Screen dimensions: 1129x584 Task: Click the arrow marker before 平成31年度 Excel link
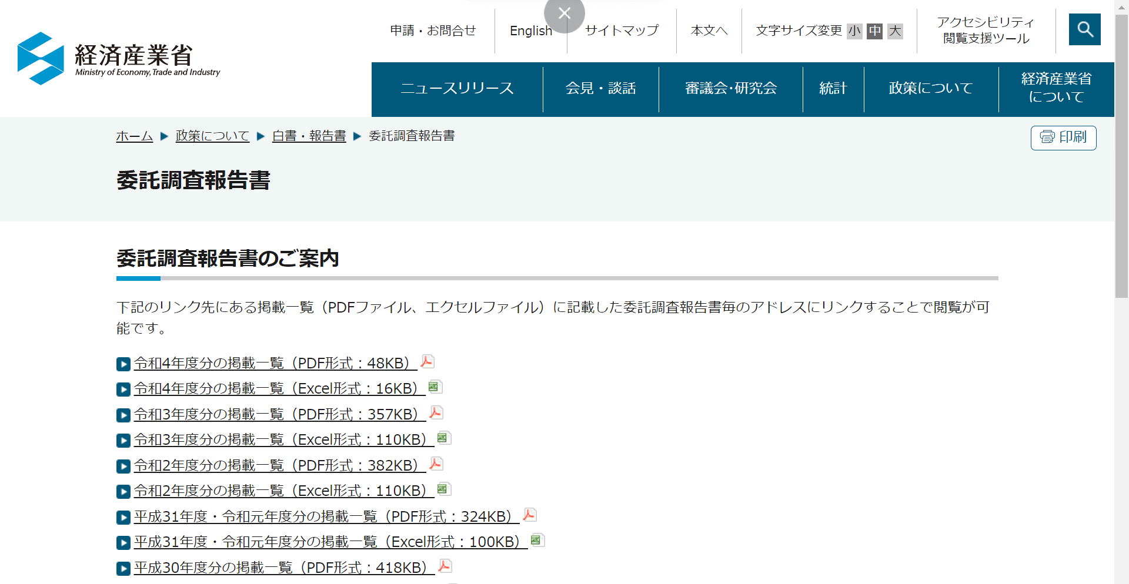point(123,543)
